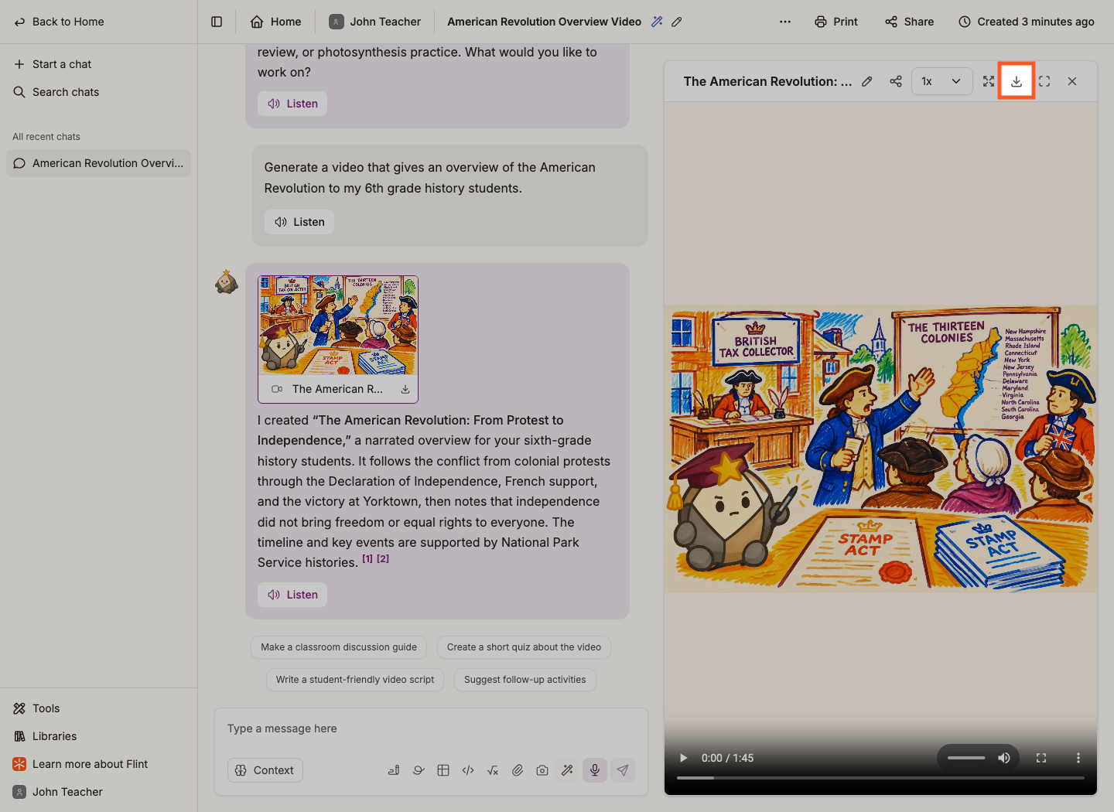
Task: Download the video from the preview panel header
Action: (x=1017, y=81)
